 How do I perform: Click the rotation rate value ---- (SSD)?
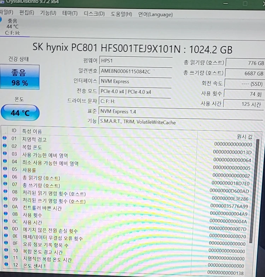click(x=244, y=84)
